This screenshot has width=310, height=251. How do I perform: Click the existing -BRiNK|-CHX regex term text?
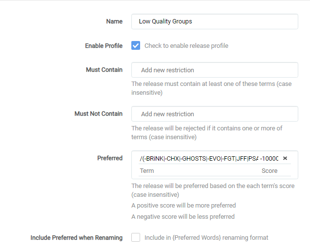point(199,158)
